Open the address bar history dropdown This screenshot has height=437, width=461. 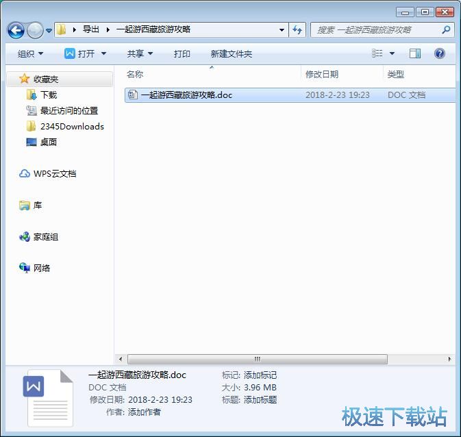pyautogui.click(x=282, y=30)
